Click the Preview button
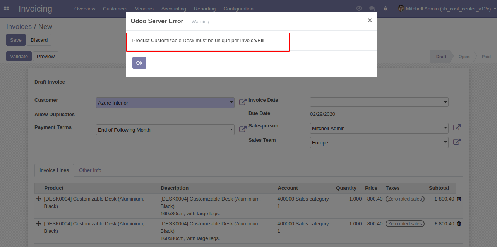The image size is (497, 247). coord(46,56)
